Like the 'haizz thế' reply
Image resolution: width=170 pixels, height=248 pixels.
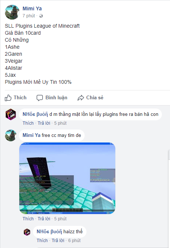click(x=42, y=240)
